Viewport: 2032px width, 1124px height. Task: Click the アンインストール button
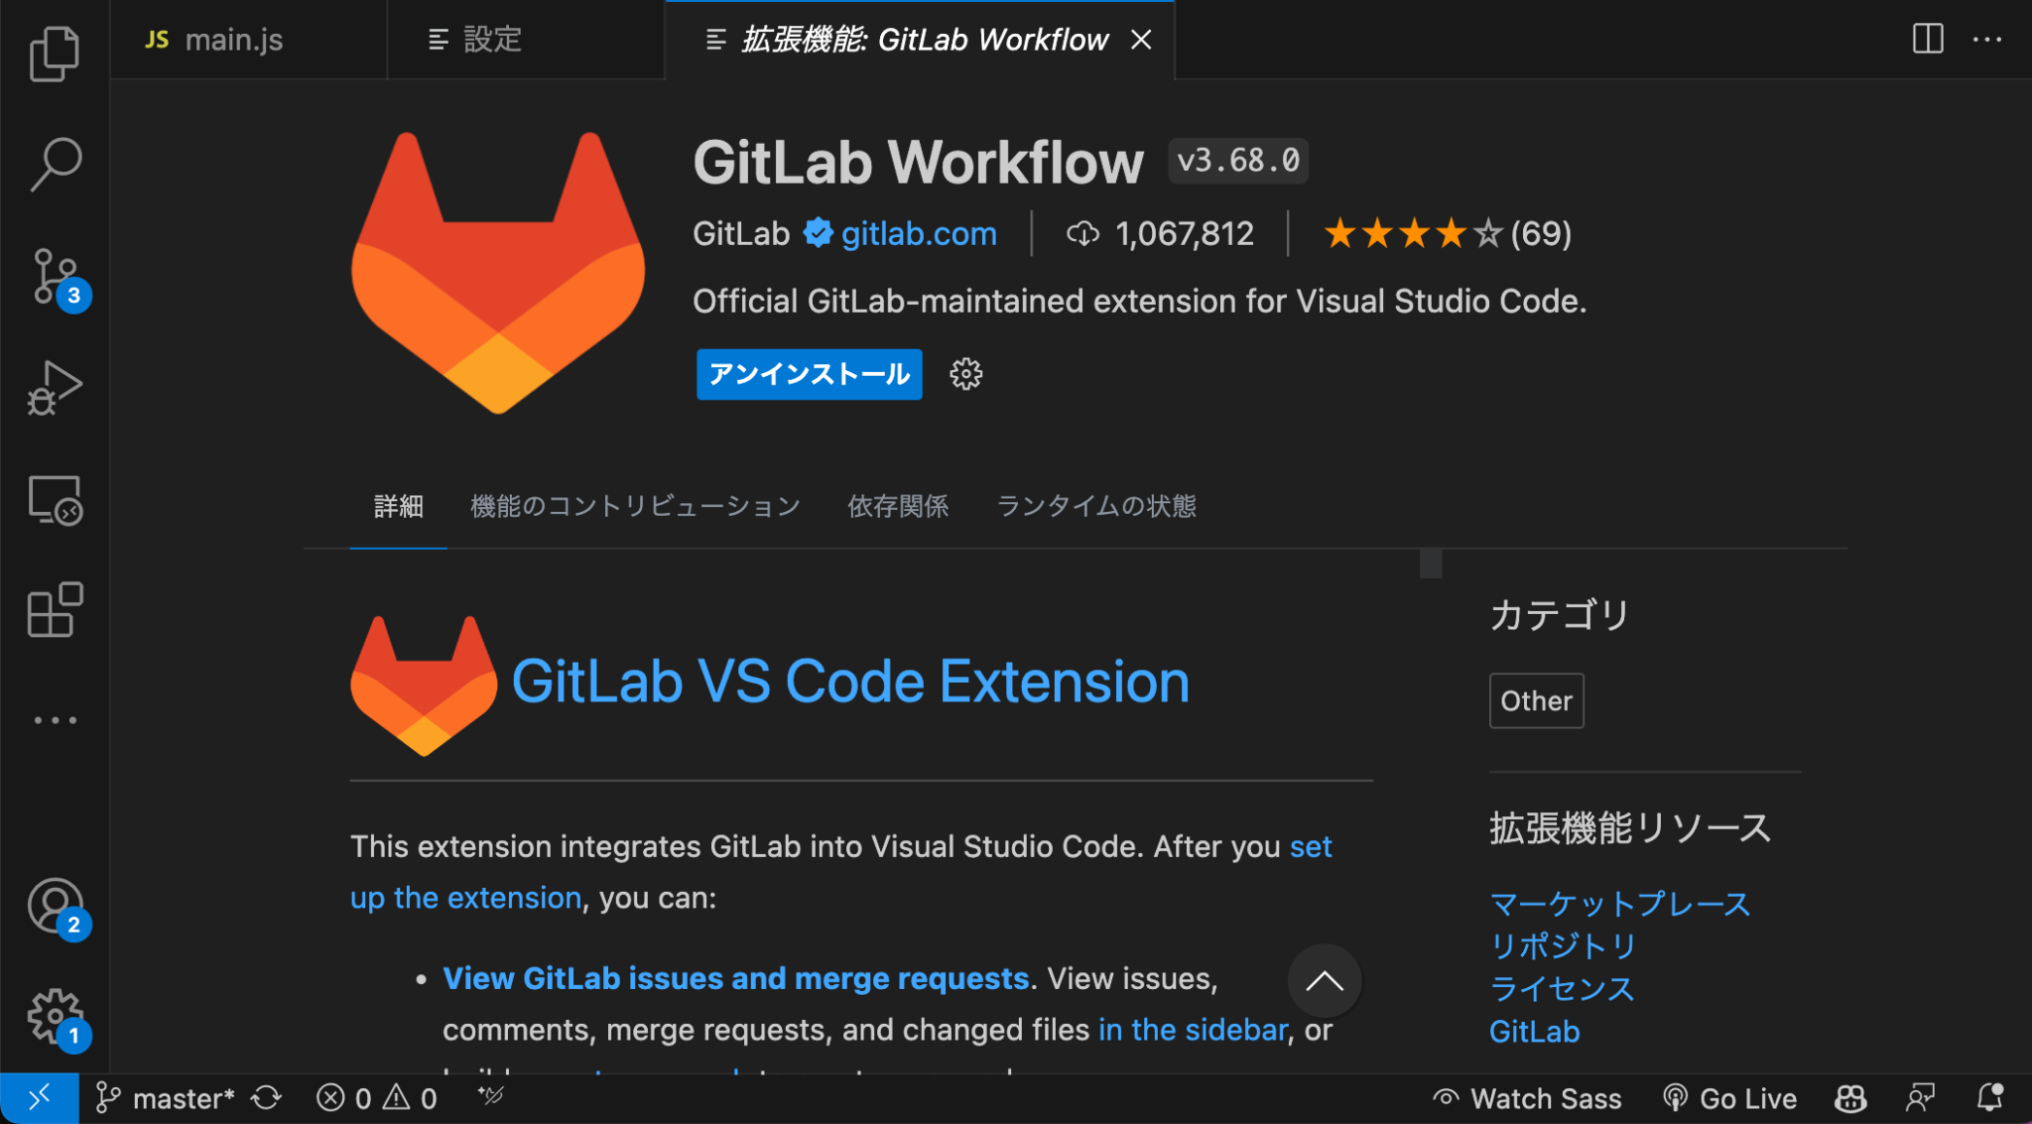(x=809, y=374)
